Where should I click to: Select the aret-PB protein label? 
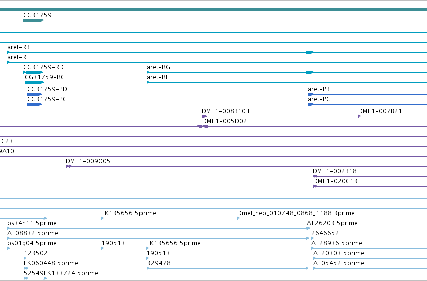pos(319,89)
